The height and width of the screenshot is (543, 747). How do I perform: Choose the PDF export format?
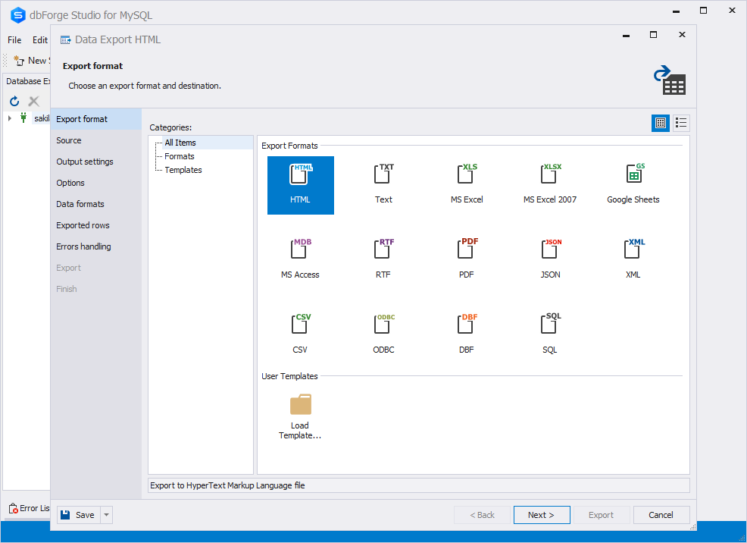click(x=467, y=260)
